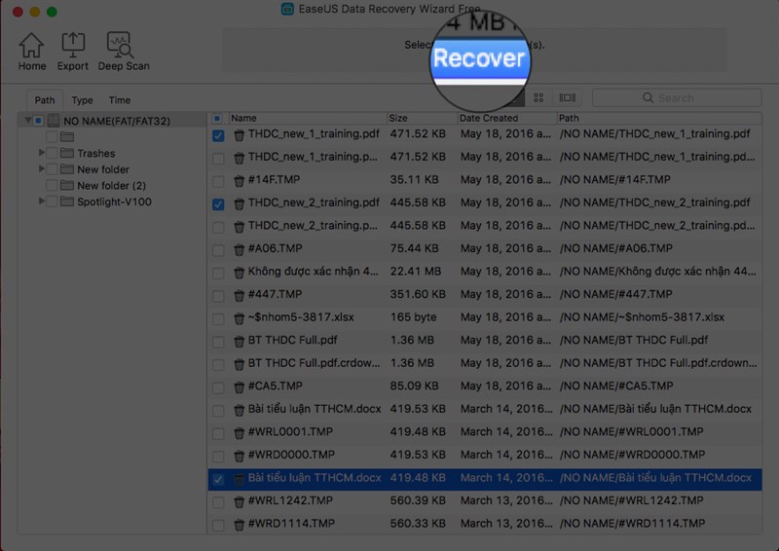Check the box for BT THDC Full.pdf
Viewport: 779px width, 551px height.
pyautogui.click(x=218, y=342)
